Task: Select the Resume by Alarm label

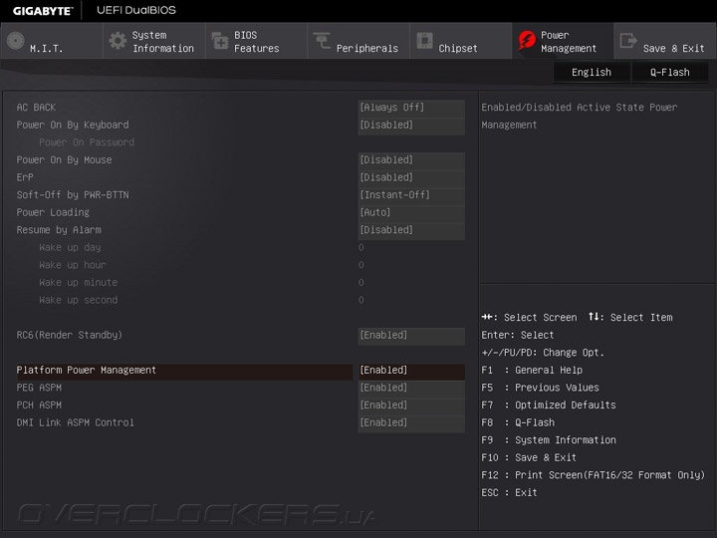Action: 59,230
